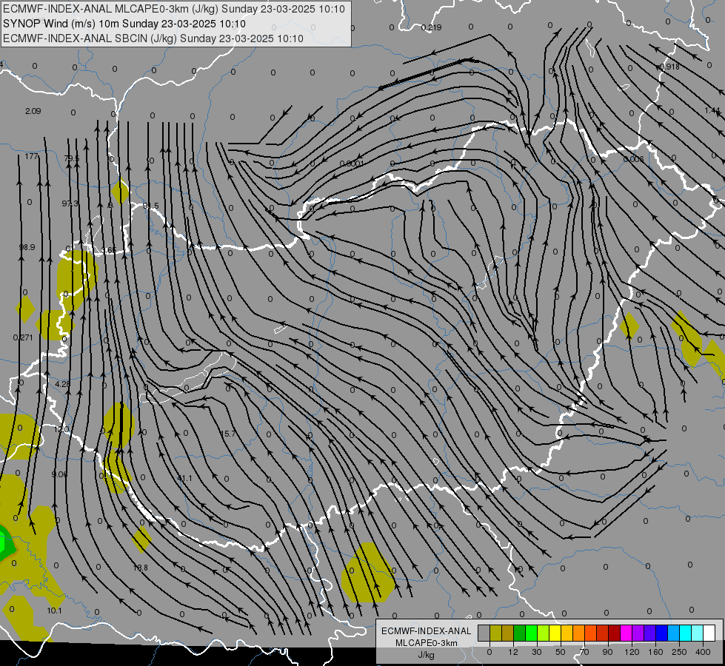
Task: Click the map value 0.918
Action: (669, 67)
